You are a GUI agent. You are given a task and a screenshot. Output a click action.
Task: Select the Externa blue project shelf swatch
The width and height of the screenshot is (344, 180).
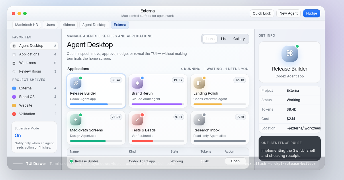(14, 88)
